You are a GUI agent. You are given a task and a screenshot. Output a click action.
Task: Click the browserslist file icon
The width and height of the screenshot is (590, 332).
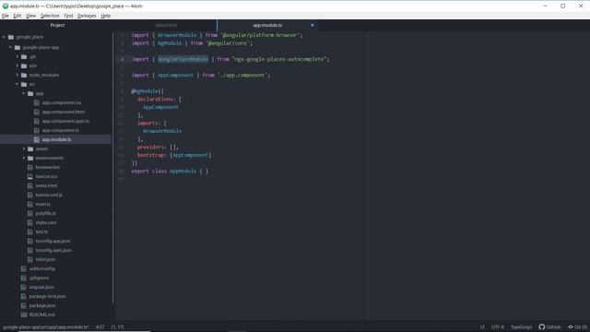tap(30, 167)
